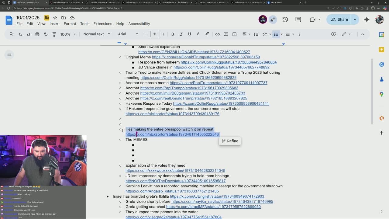Screen dimensions: 389x219
Task: Open the text alignment dropdown
Action: point(246,34)
